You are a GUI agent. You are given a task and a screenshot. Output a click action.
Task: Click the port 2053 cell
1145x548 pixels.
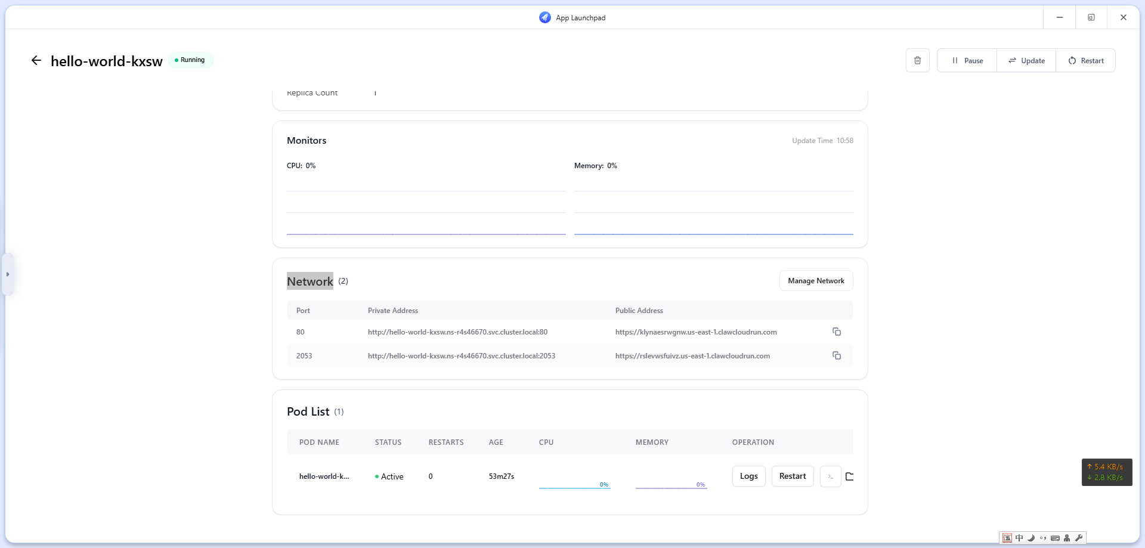[304, 356]
